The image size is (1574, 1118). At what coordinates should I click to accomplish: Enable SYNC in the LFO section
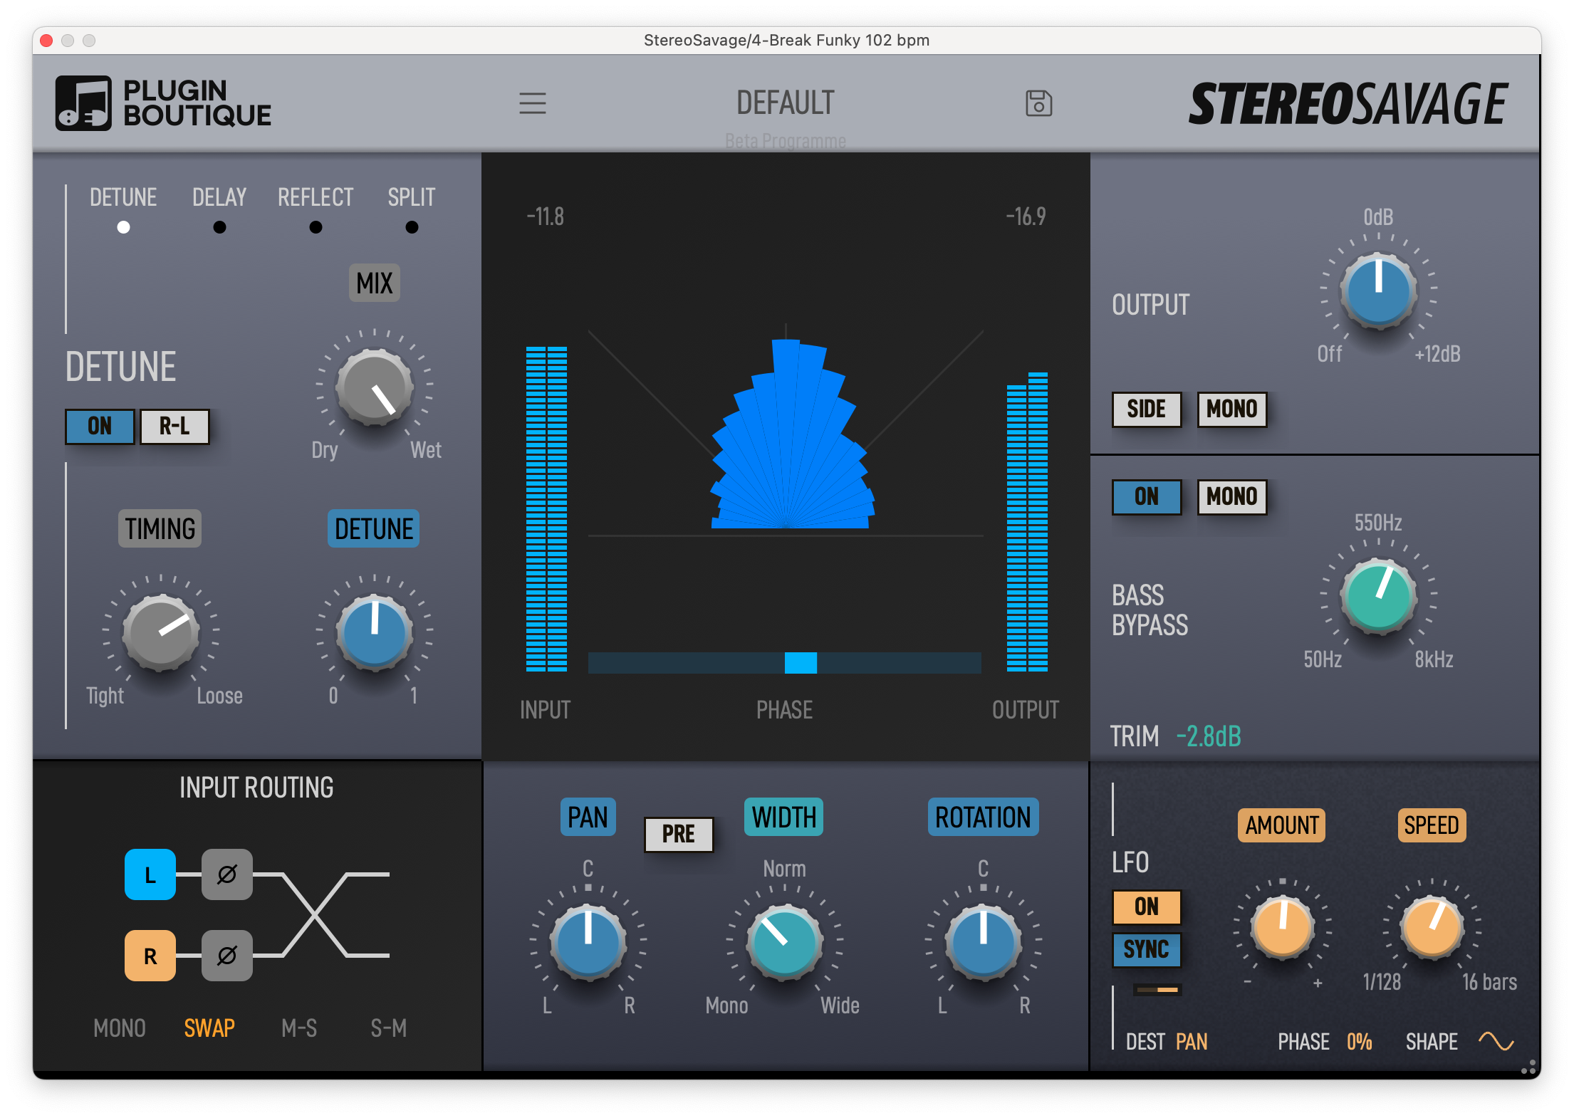coord(1146,950)
